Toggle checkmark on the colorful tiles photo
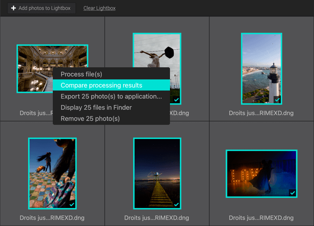The height and width of the screenshot is (226, 314). (72, 204)
